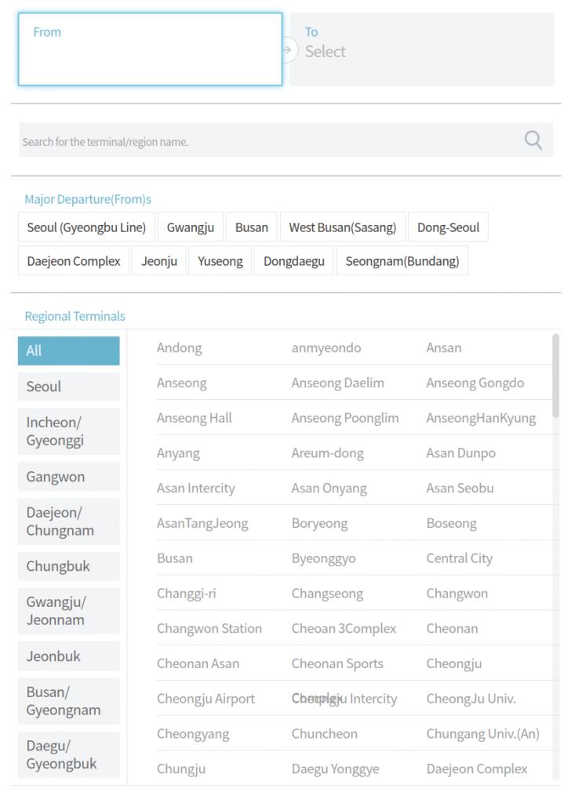Select the All regions tab
The height and width of the screenshot is (803, 582).
pyautogui.click(x=69, y=351)
